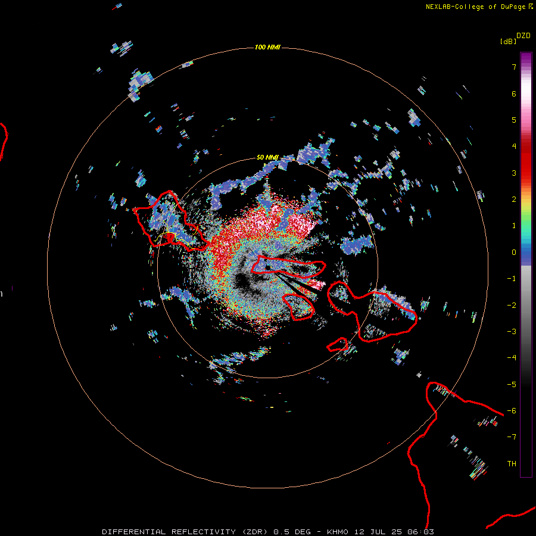Screen dimensions: 536x536
Task: Click the vertical ZDR color bar
Action: click(526, 264)
